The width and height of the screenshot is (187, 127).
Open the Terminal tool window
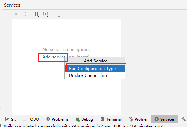point(111,119)
